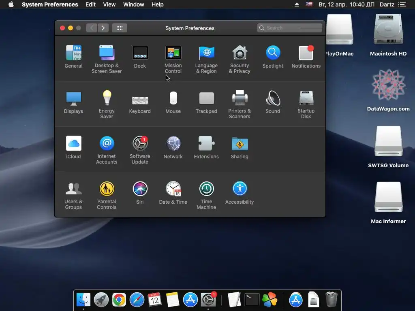Open Security & Privacy pane
Viewport: 415px width, 311px height.
pyautogui.click(x=240, y=59)
